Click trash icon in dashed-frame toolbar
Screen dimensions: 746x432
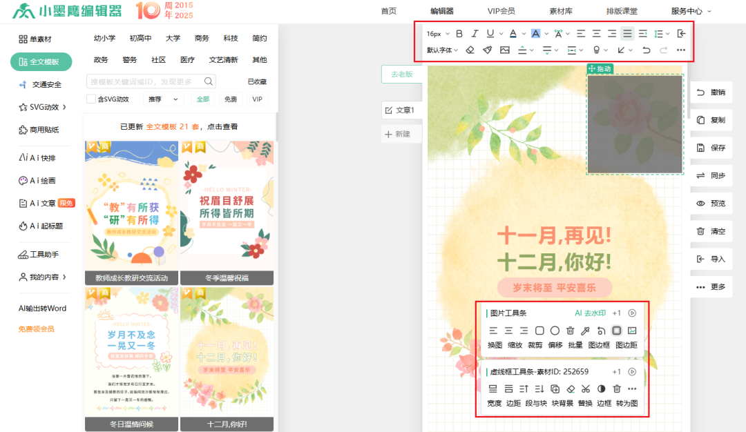pos(617,389)
